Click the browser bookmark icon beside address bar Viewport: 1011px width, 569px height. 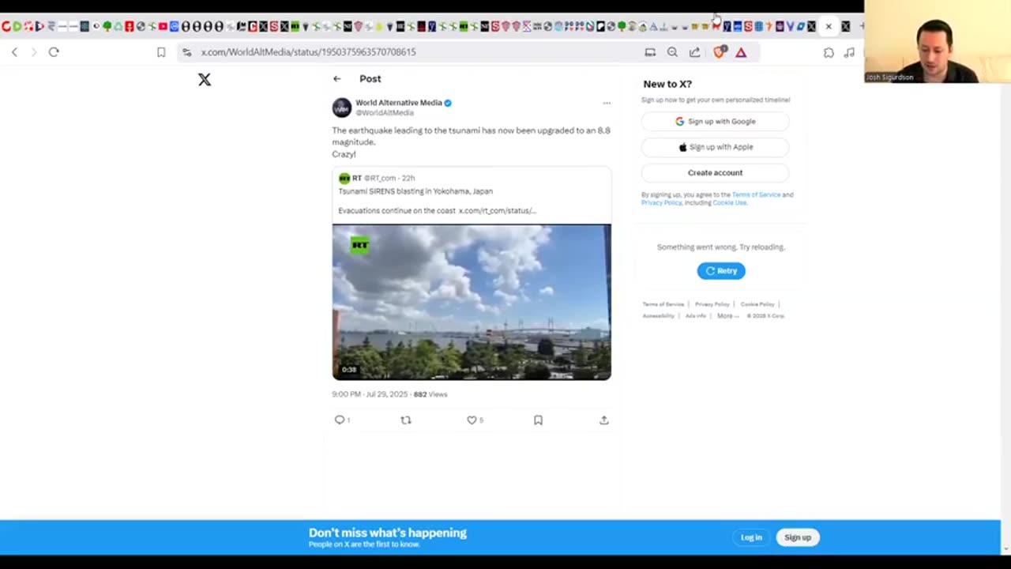161,52
